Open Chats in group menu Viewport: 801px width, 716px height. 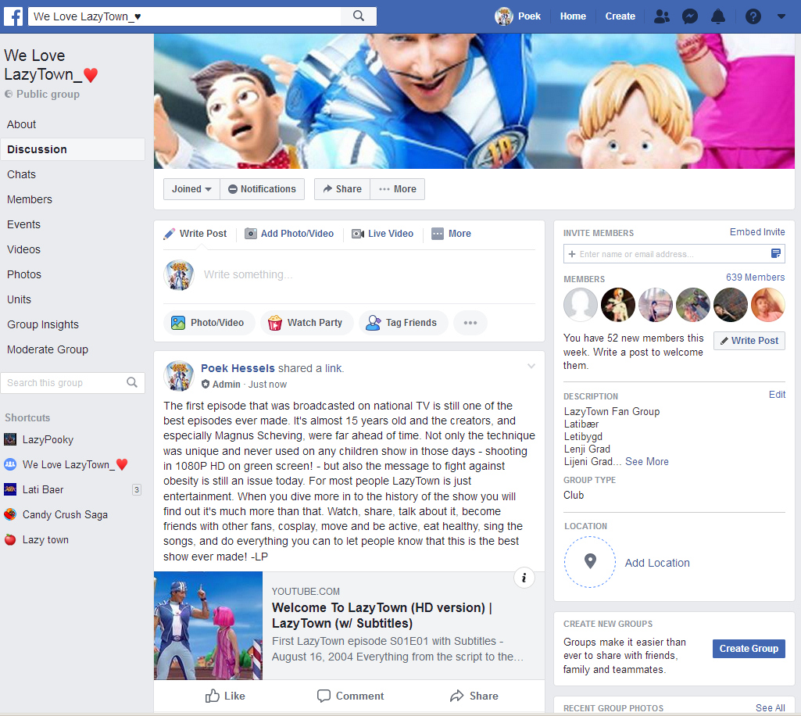pyautogui.click(x=21, y=175)
